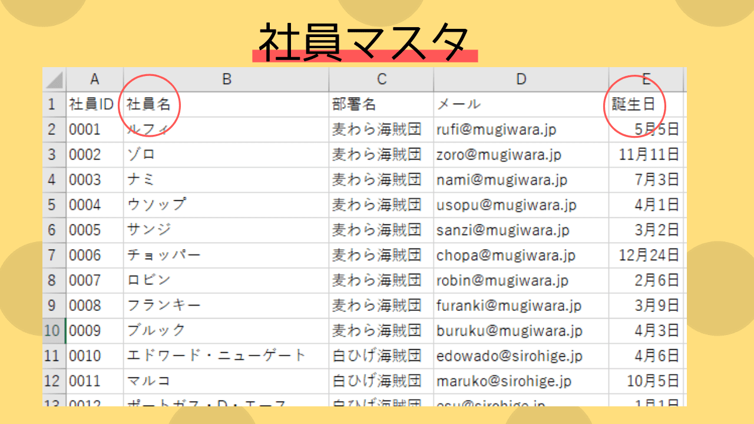Select column C header
This screenshot has width=754, height=424.
point(381,79)
